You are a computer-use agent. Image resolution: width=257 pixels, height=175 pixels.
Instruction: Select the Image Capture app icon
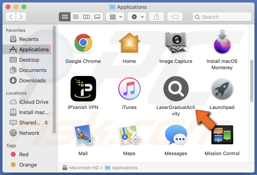coord(176,43)
